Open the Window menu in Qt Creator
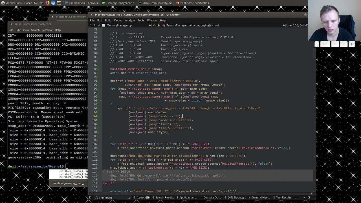This screenshot has height=203, width=361. (152, 21)
